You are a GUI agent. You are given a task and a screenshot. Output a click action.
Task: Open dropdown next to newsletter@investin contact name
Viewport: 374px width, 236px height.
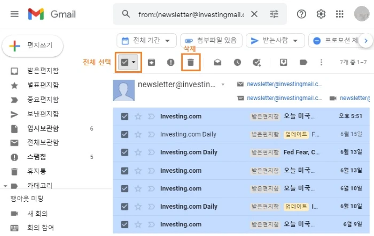point(223,85)
